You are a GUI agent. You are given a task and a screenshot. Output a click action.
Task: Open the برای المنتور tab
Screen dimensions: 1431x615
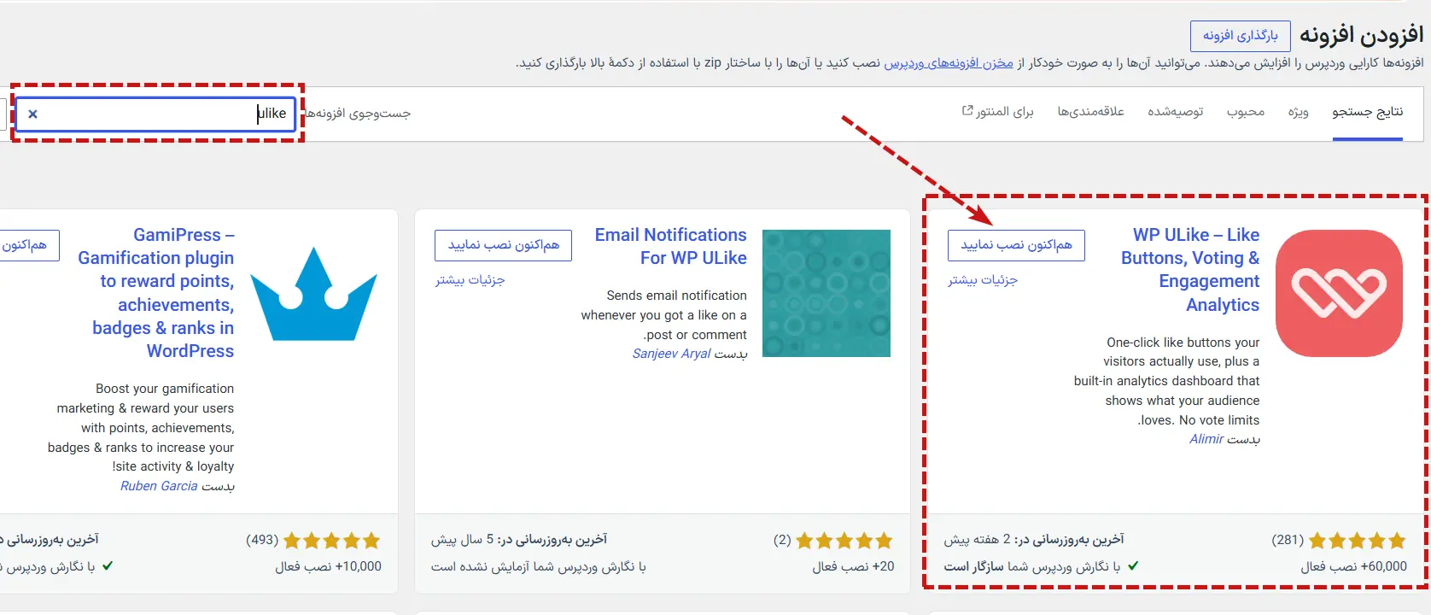(x=997, y=112)
